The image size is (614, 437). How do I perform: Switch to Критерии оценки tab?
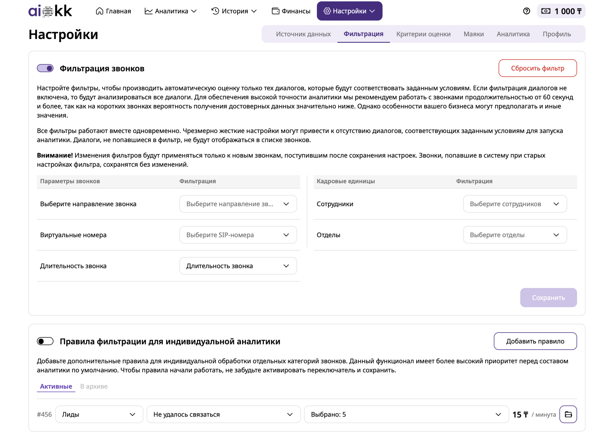coord(423,34)
